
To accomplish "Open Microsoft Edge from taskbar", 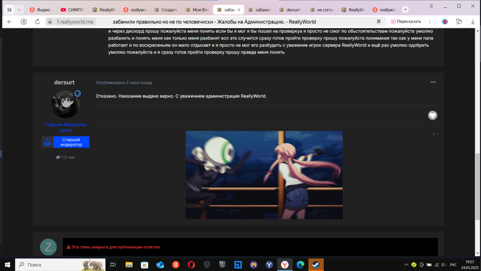I will click(x=300, y=265).
